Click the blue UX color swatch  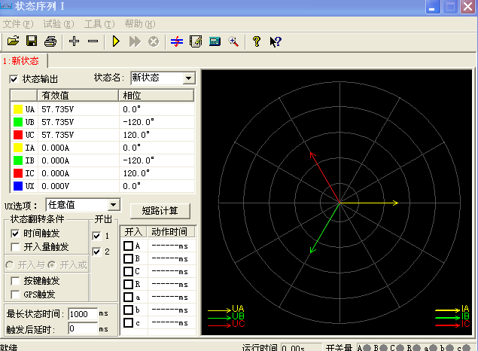(17, 185)
